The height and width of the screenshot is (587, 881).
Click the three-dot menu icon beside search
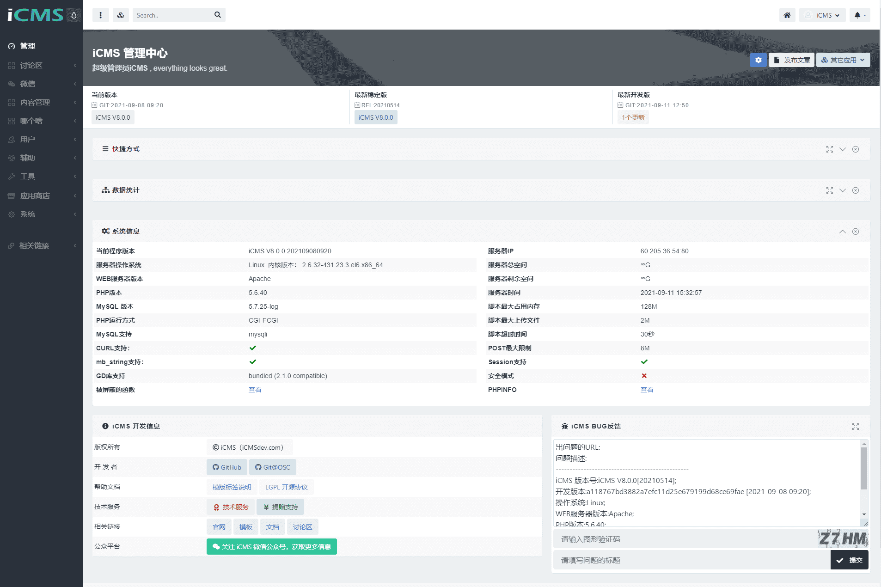pyautogui.click(x=100, y=15)
